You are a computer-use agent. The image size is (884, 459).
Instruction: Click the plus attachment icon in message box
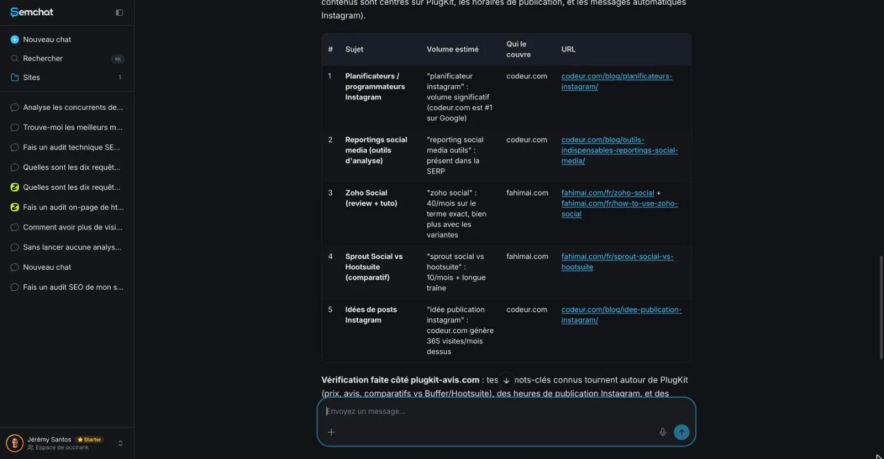coord(331,432)
